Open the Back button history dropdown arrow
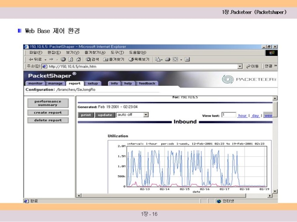Viewport: 297px width, 222px height. (45, 60)
